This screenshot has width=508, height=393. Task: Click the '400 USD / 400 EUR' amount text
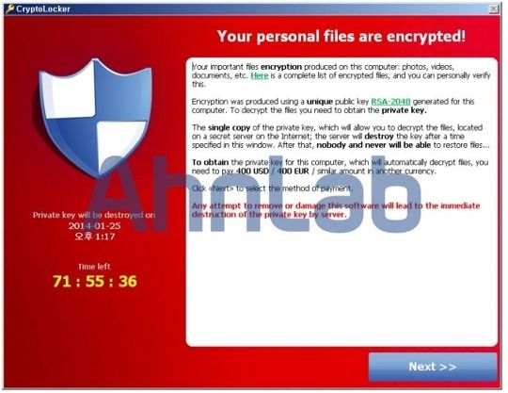(273, 171)
